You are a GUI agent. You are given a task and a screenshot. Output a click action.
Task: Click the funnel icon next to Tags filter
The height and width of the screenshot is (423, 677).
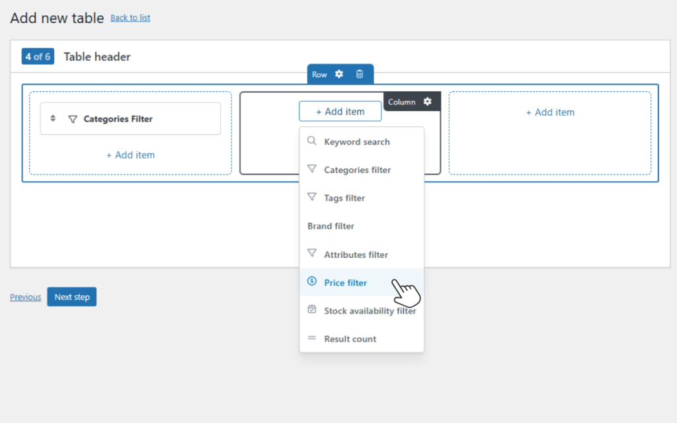pyautogui.click(x=311, y=198)
